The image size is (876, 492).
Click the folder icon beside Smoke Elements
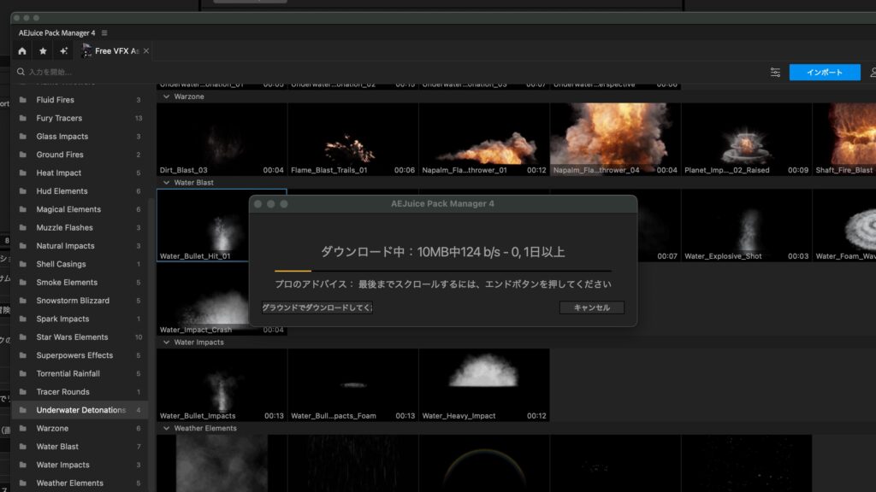click(x=23, y=282)
